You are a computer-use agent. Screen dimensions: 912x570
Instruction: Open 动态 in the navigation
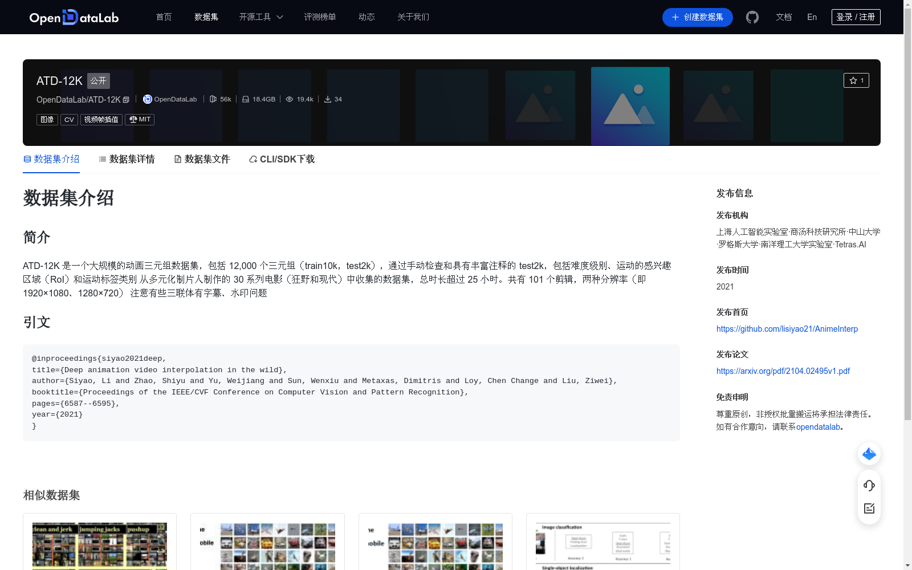coord(367,17)
